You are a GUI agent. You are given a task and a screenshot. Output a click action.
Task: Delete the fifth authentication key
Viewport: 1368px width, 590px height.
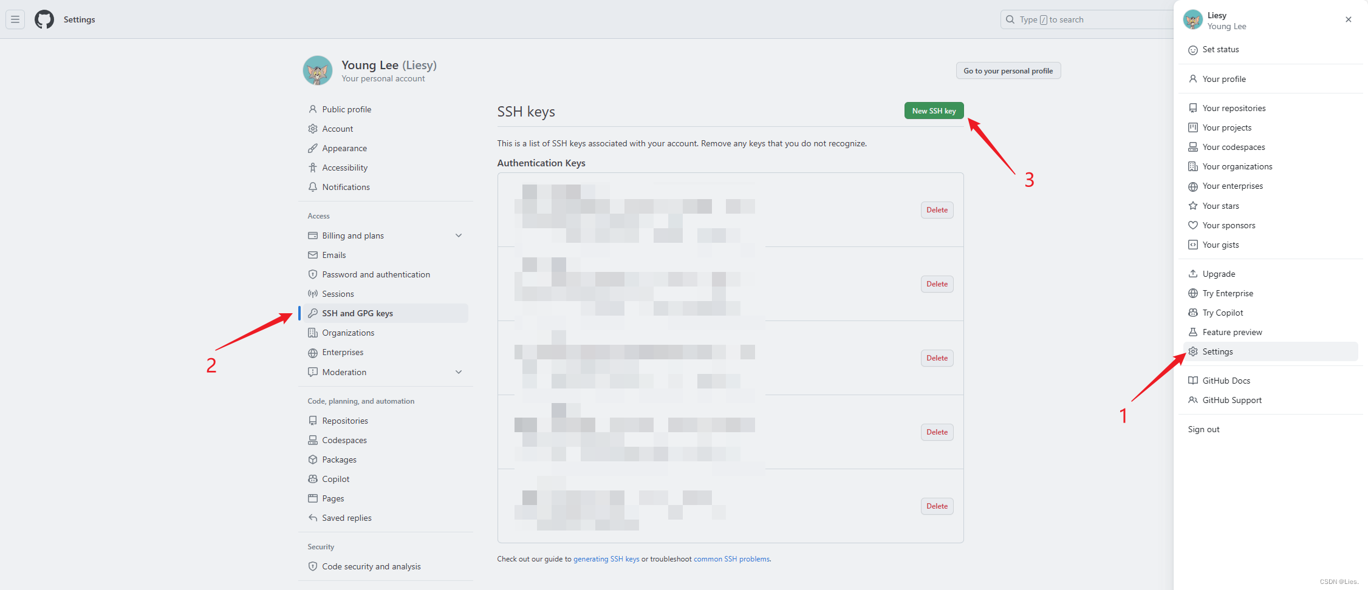tap(937, 506)
